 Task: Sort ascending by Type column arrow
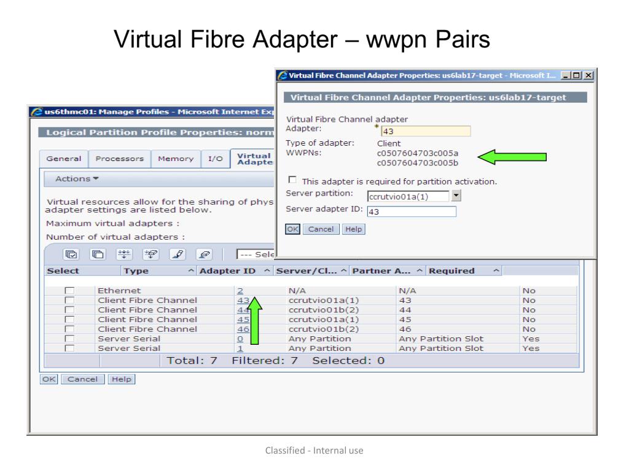(x=192, y=271)
